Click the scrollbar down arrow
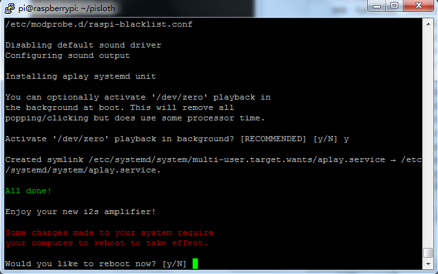The image size is (438, 274). (428, 264)
